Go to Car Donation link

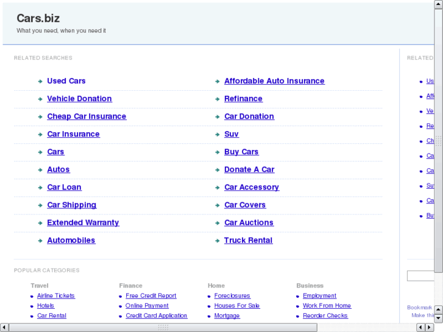[x=249, y=117]
